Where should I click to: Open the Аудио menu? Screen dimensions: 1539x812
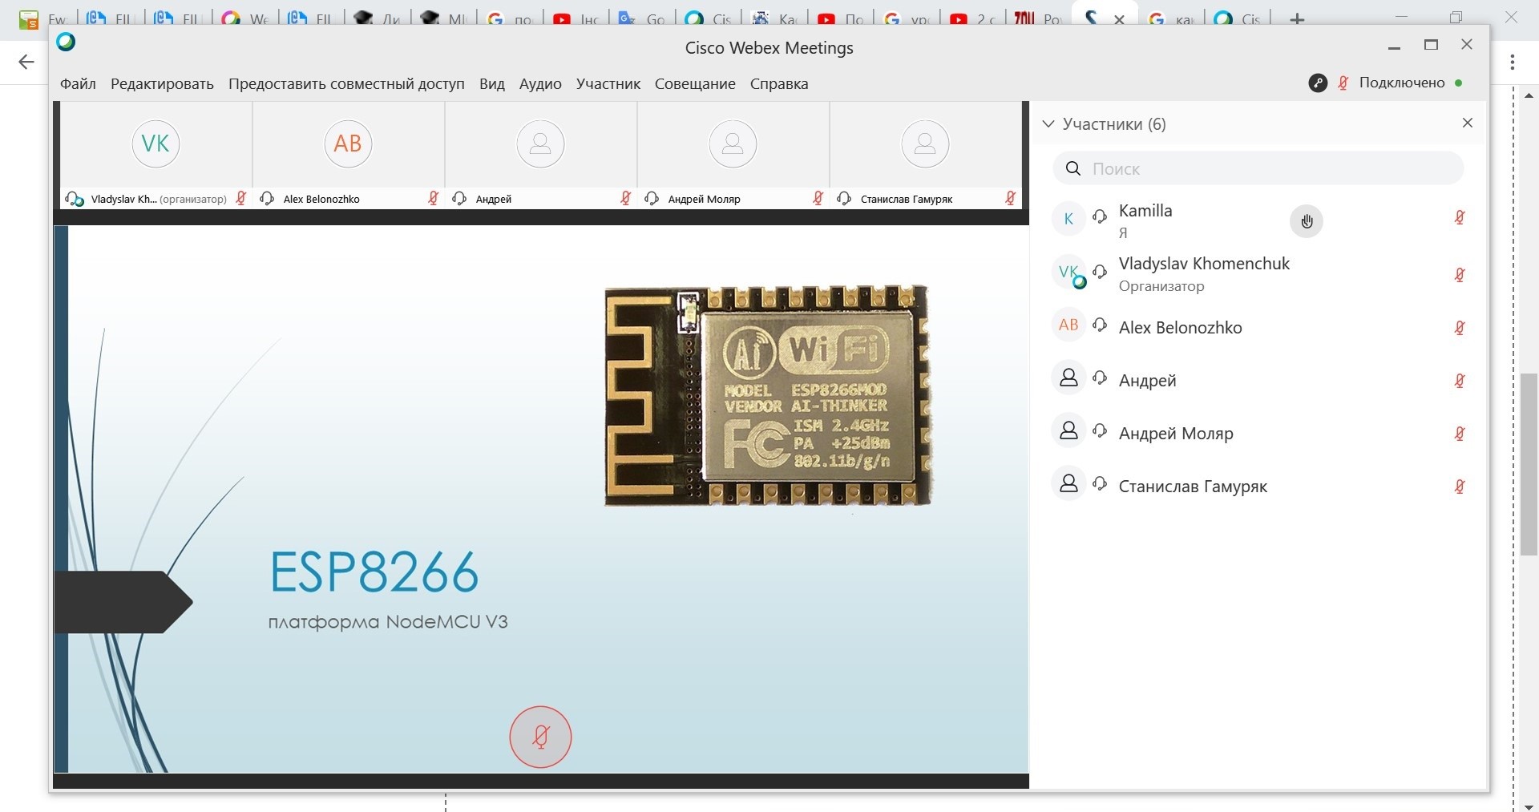[x=540, y=83]
